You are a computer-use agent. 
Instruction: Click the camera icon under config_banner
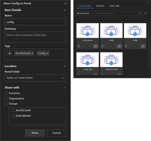tap(96, 46)
